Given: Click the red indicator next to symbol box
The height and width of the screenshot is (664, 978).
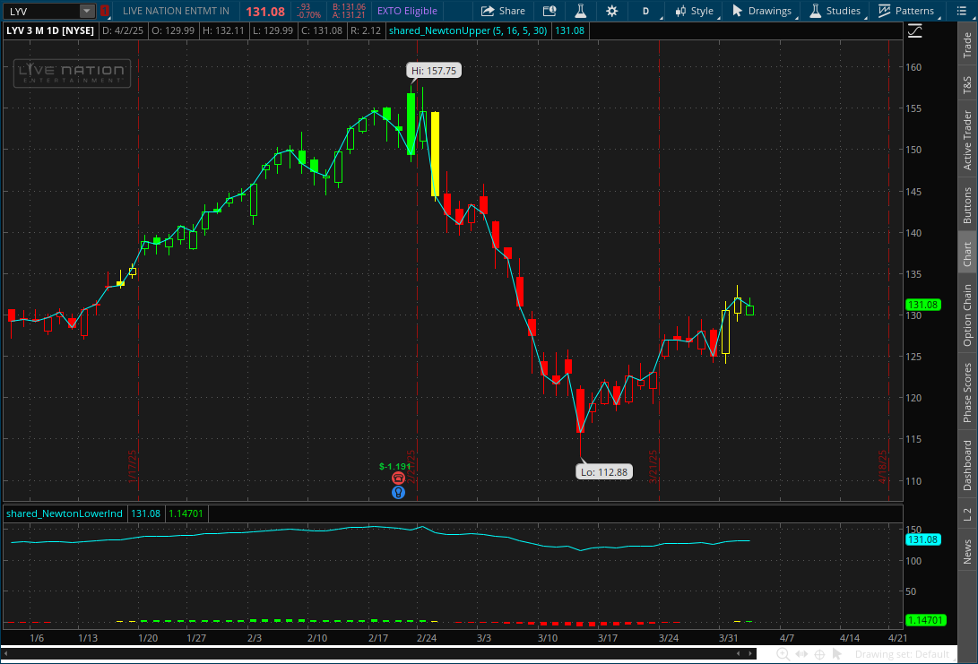Looking at the screenshot, I should click(x=105, y=11).
